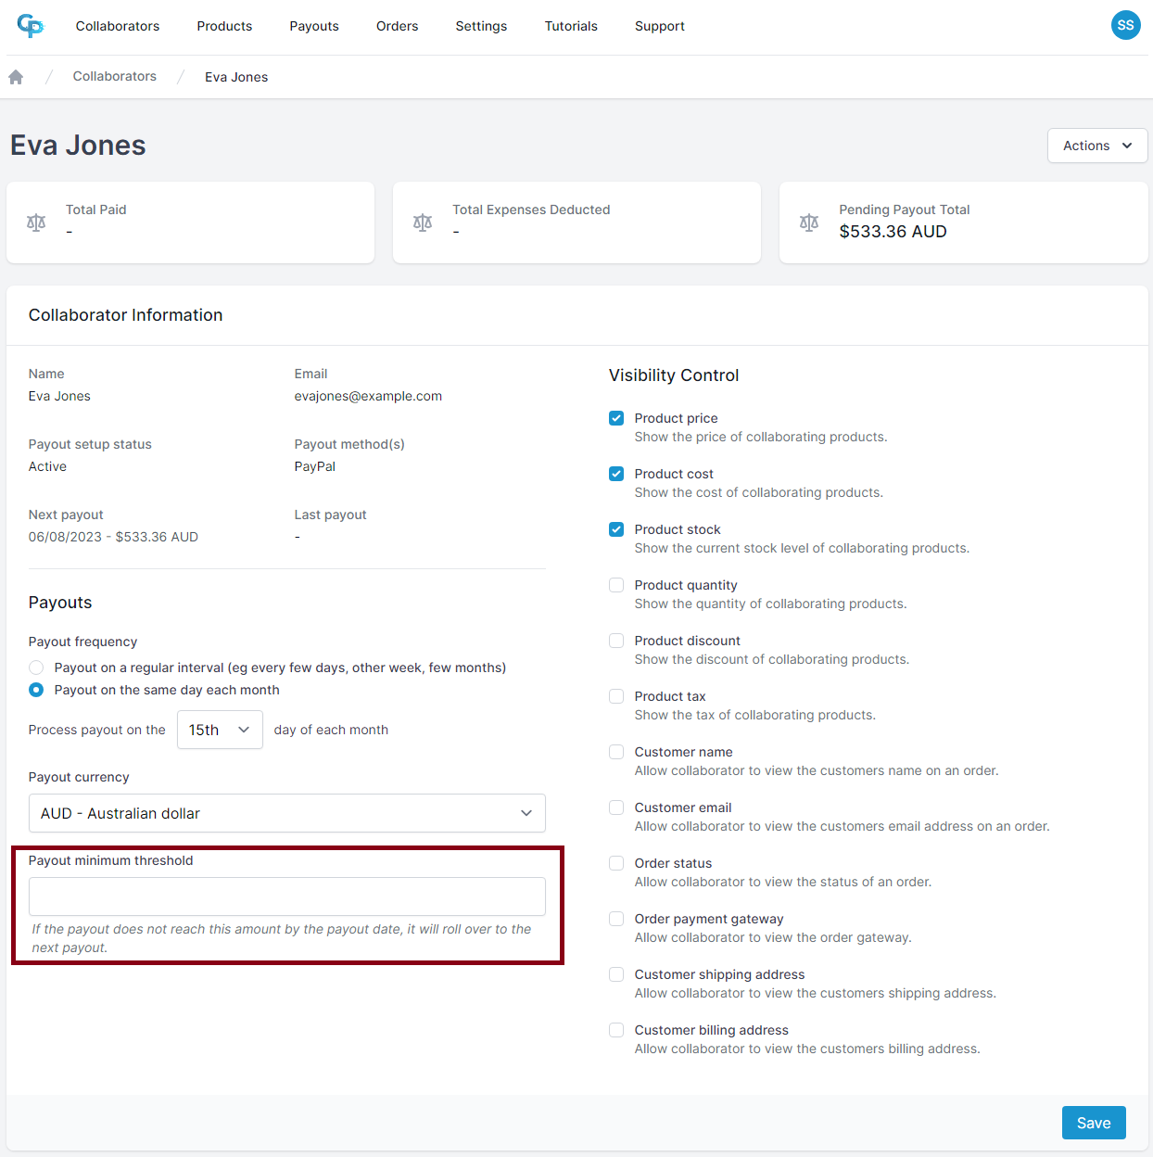The width and height of the screenshot is (1153, 1157).
Task: Uncheck the Product price visibility checkbox
Action: coord(616,418)
